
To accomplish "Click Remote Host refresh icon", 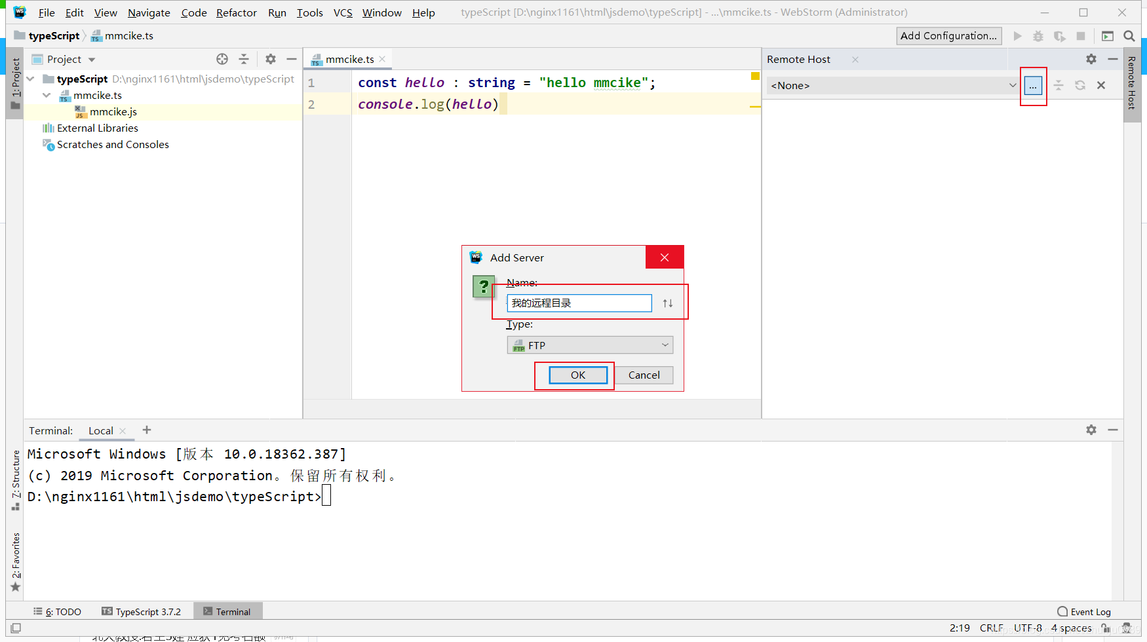I will (x=1080, y=85).
